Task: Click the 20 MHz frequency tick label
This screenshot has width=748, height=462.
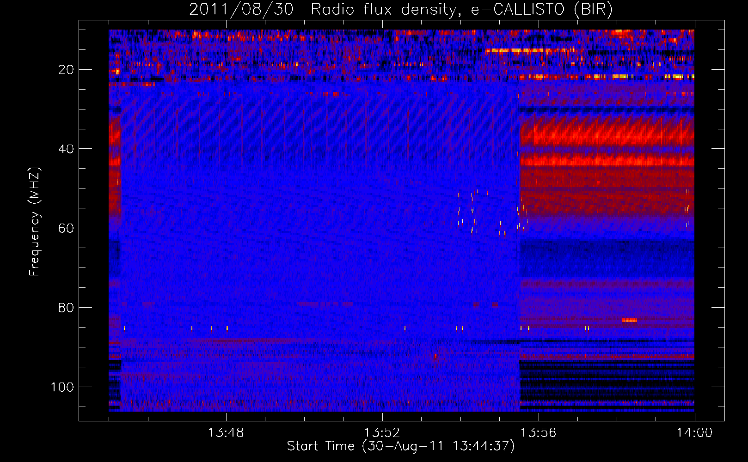Action: coord(66,70)
